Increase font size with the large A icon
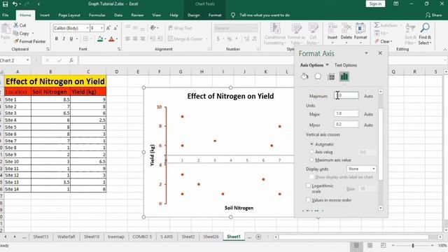The image size is (448, 252). point(108,28)
